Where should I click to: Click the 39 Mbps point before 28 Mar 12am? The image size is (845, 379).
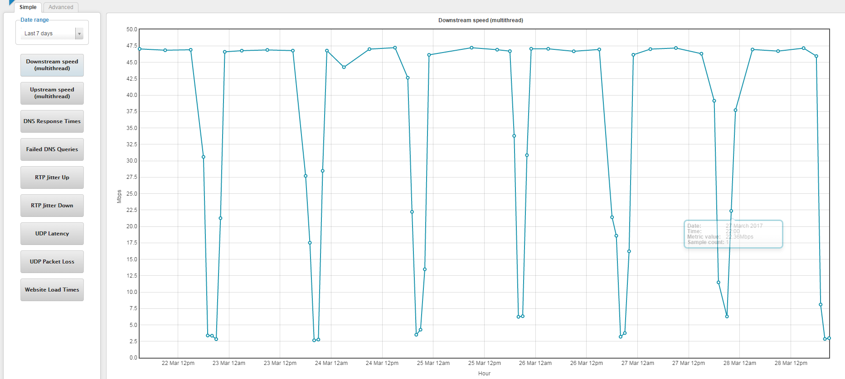click(714, 101)
